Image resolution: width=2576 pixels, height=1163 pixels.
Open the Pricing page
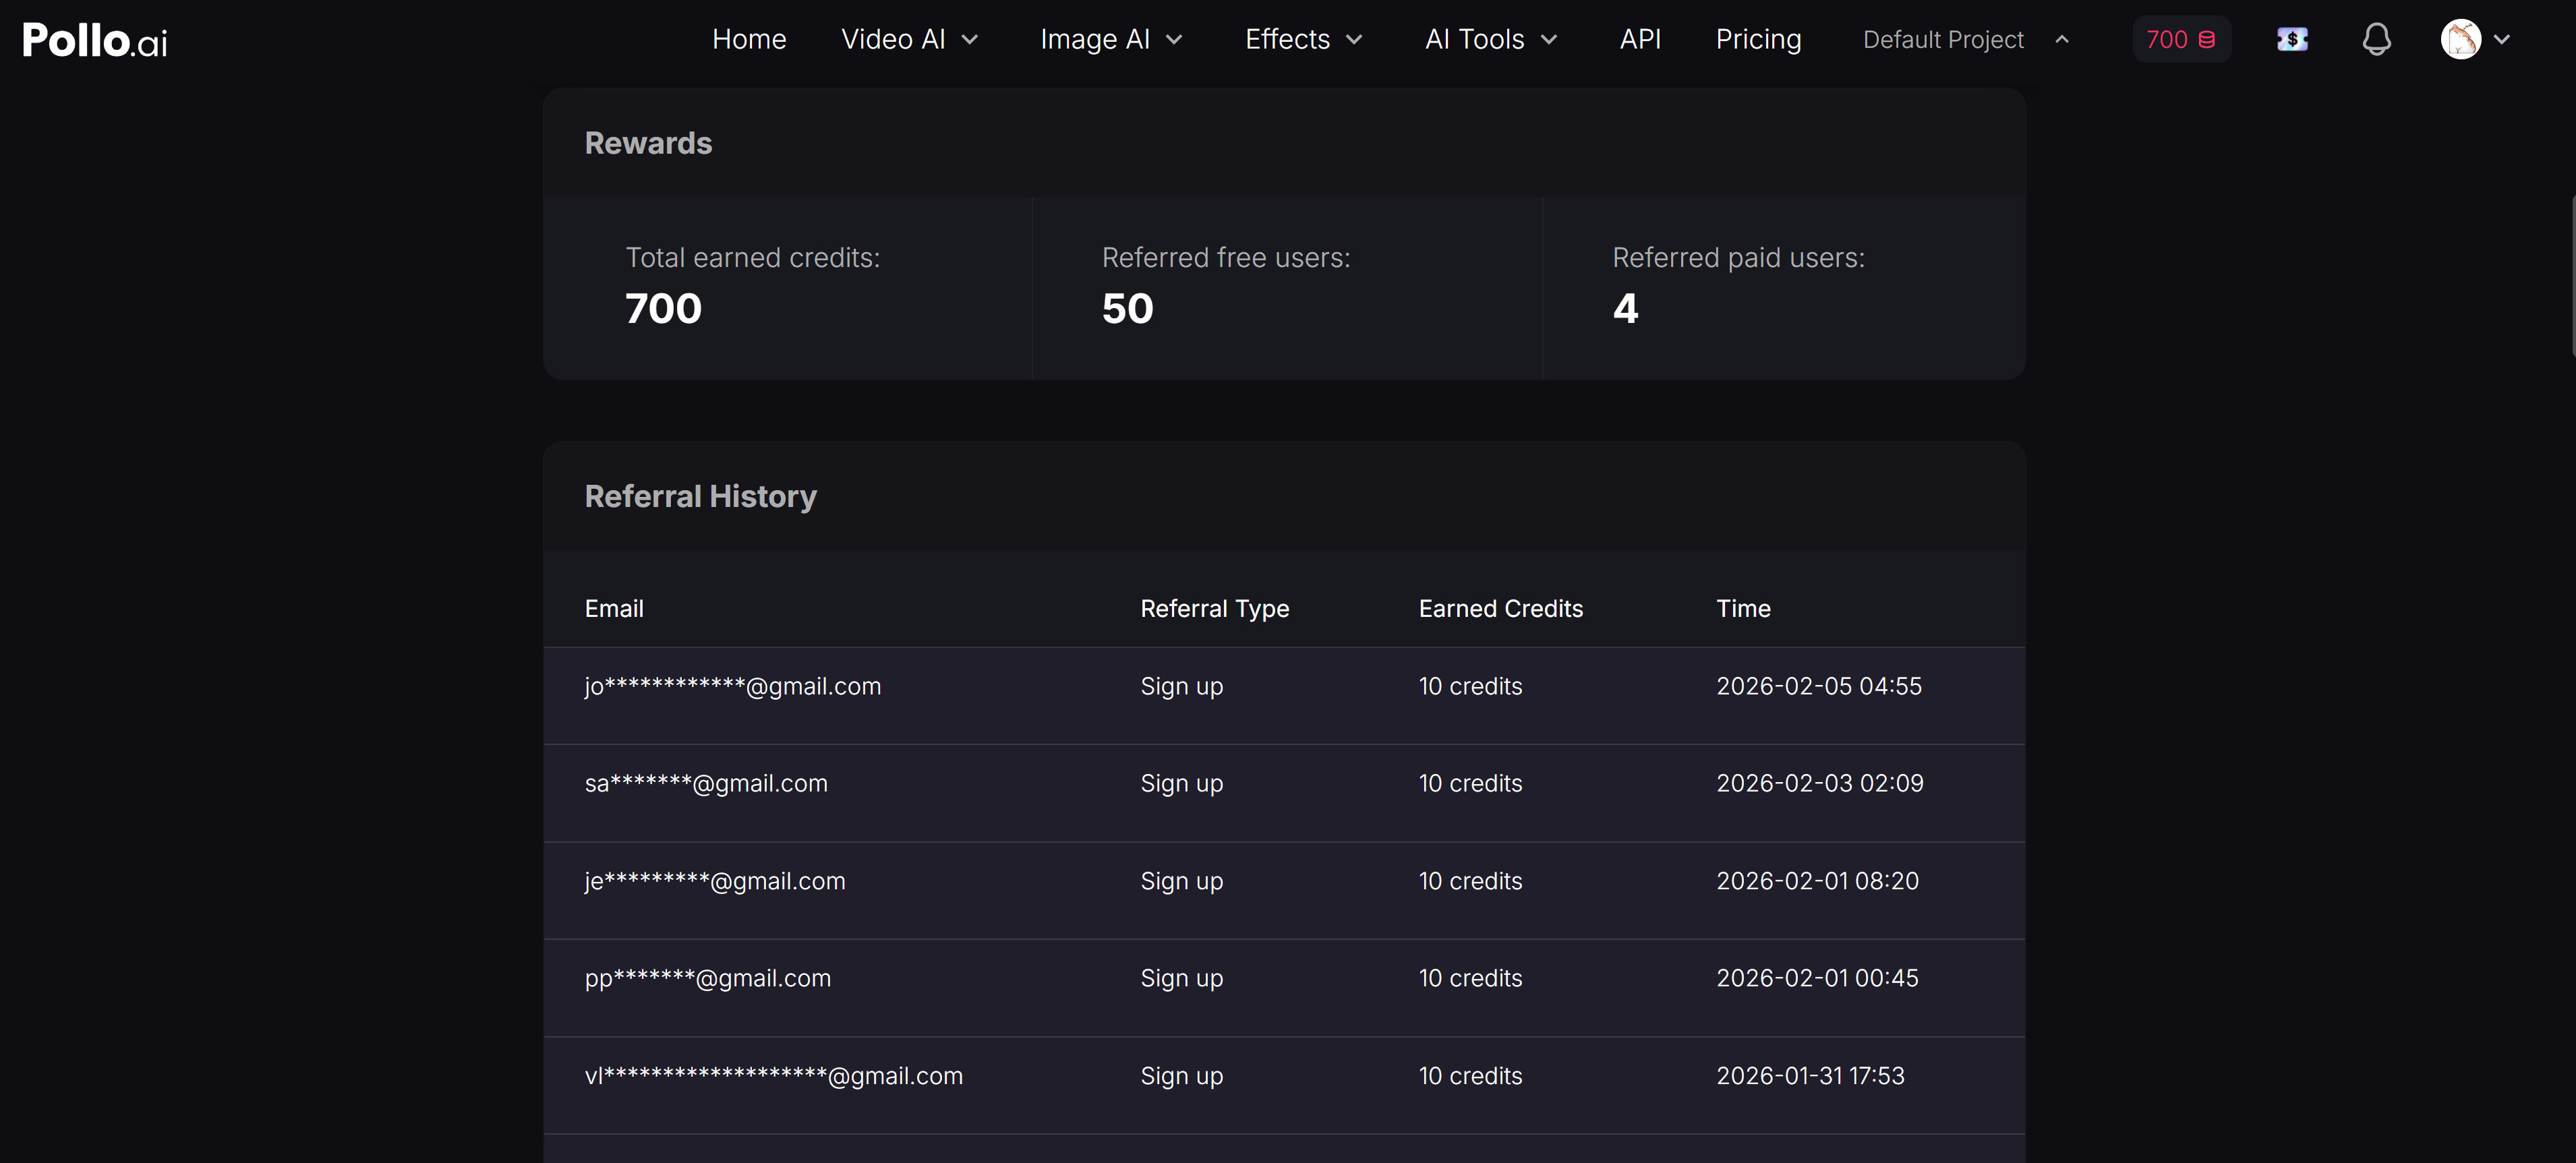[x=1758, y=39]
